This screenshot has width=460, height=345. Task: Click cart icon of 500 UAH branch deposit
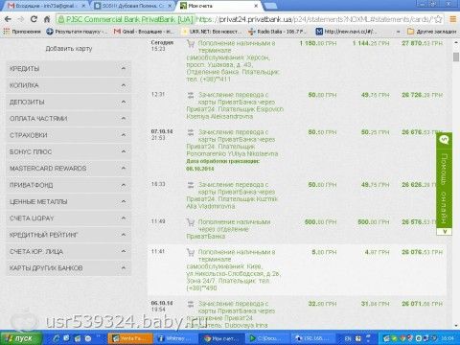click(191, 221)
